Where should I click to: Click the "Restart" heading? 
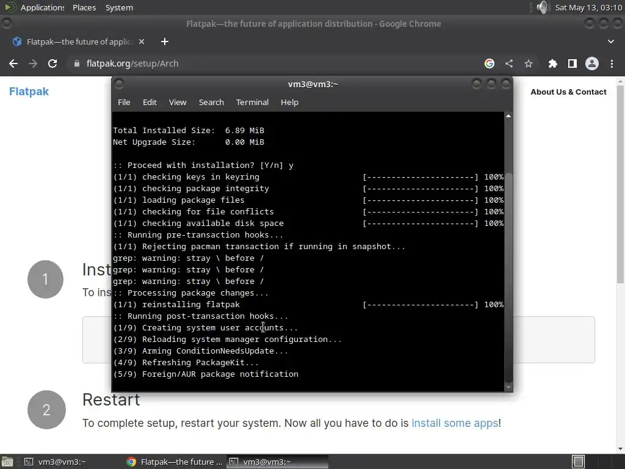111,399
